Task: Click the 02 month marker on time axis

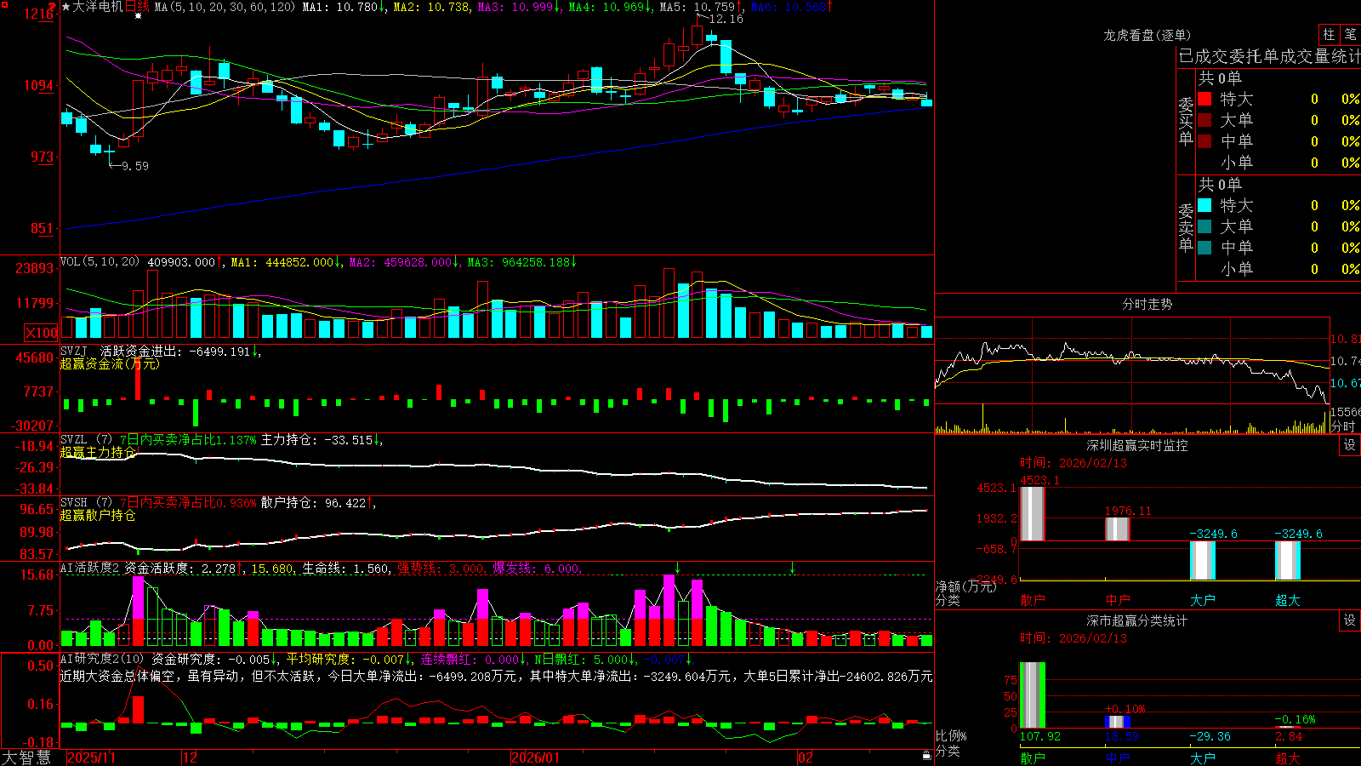Action: 806,757
